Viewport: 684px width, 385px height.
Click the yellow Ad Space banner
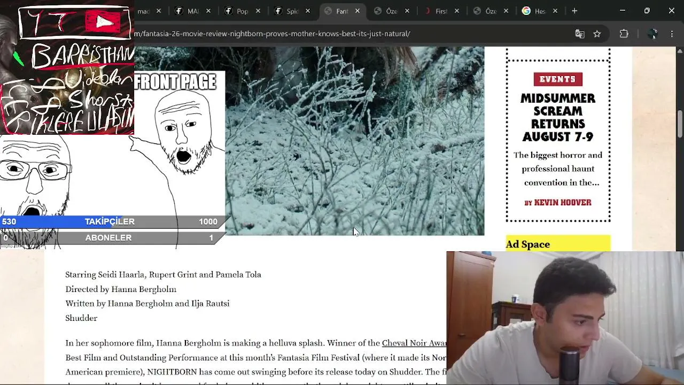(558, 243)
